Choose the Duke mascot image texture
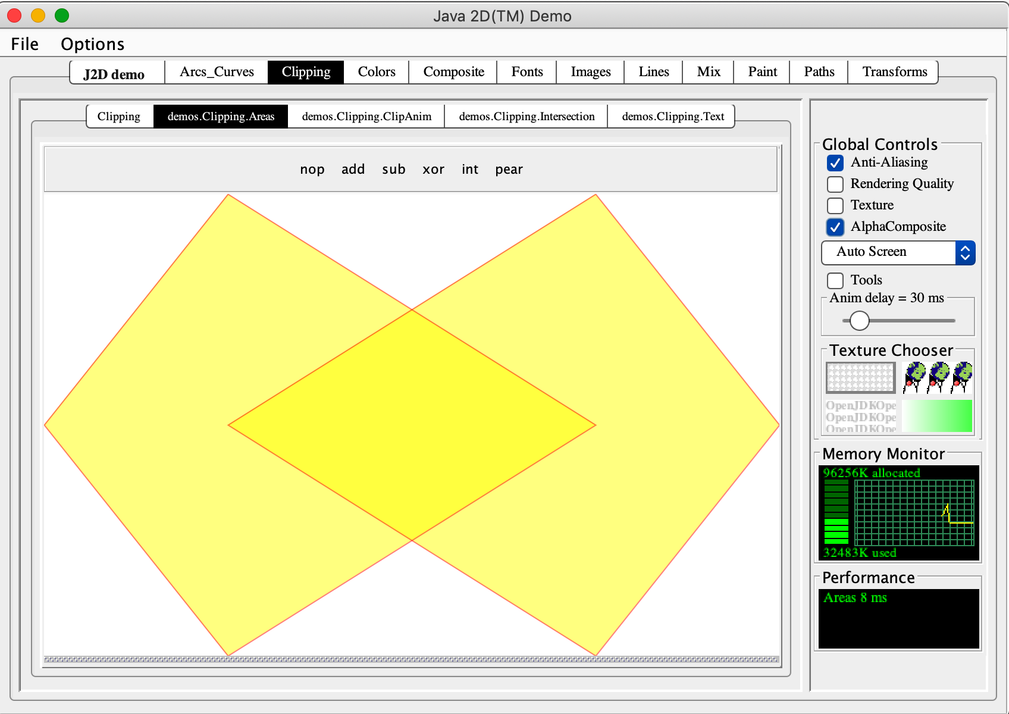Screen dimensions: 1009x714 tap(937, 377)
